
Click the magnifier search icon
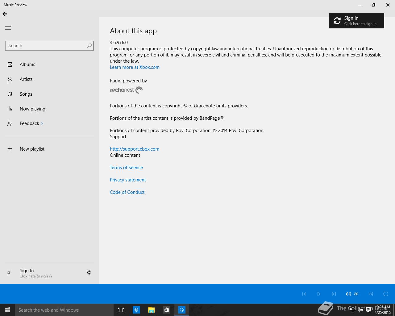(89, 46)
